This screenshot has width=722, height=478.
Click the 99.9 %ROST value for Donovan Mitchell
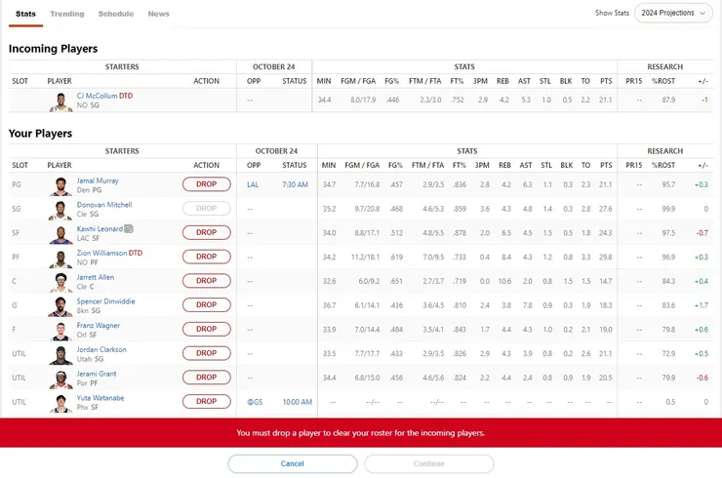pos(668,209)
